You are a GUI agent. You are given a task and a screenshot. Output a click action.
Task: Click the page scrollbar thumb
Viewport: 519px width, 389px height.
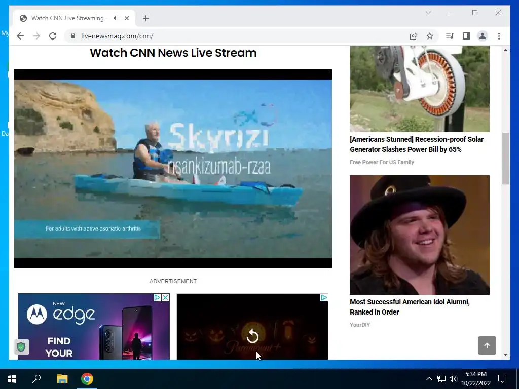(x=505, y=159)
